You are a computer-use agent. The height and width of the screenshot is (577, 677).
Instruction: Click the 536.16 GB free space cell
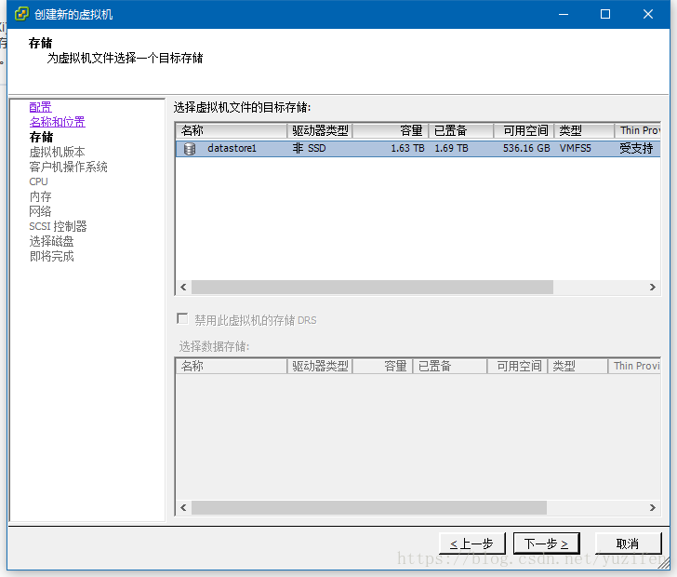pyautogui.click(x=526, y=148)
